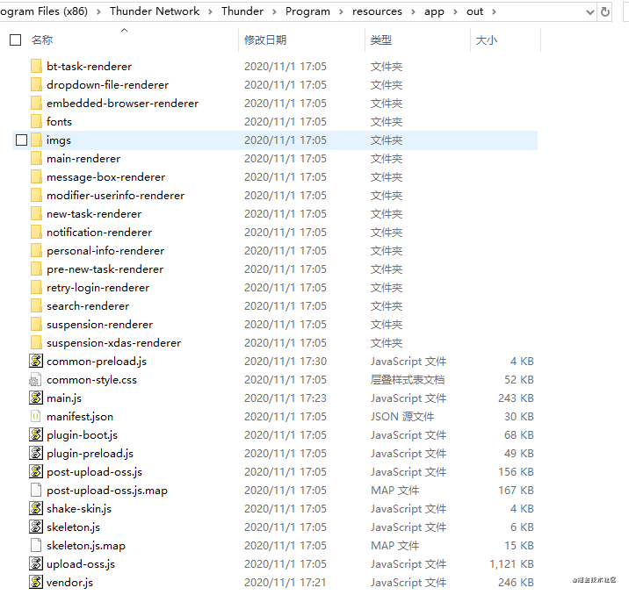Navigate to Thunder breadcrumb segment
The image size is (629, 595).
242,11
